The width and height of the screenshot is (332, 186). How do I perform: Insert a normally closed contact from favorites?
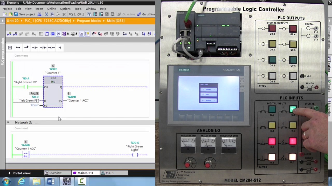(43, 48)
